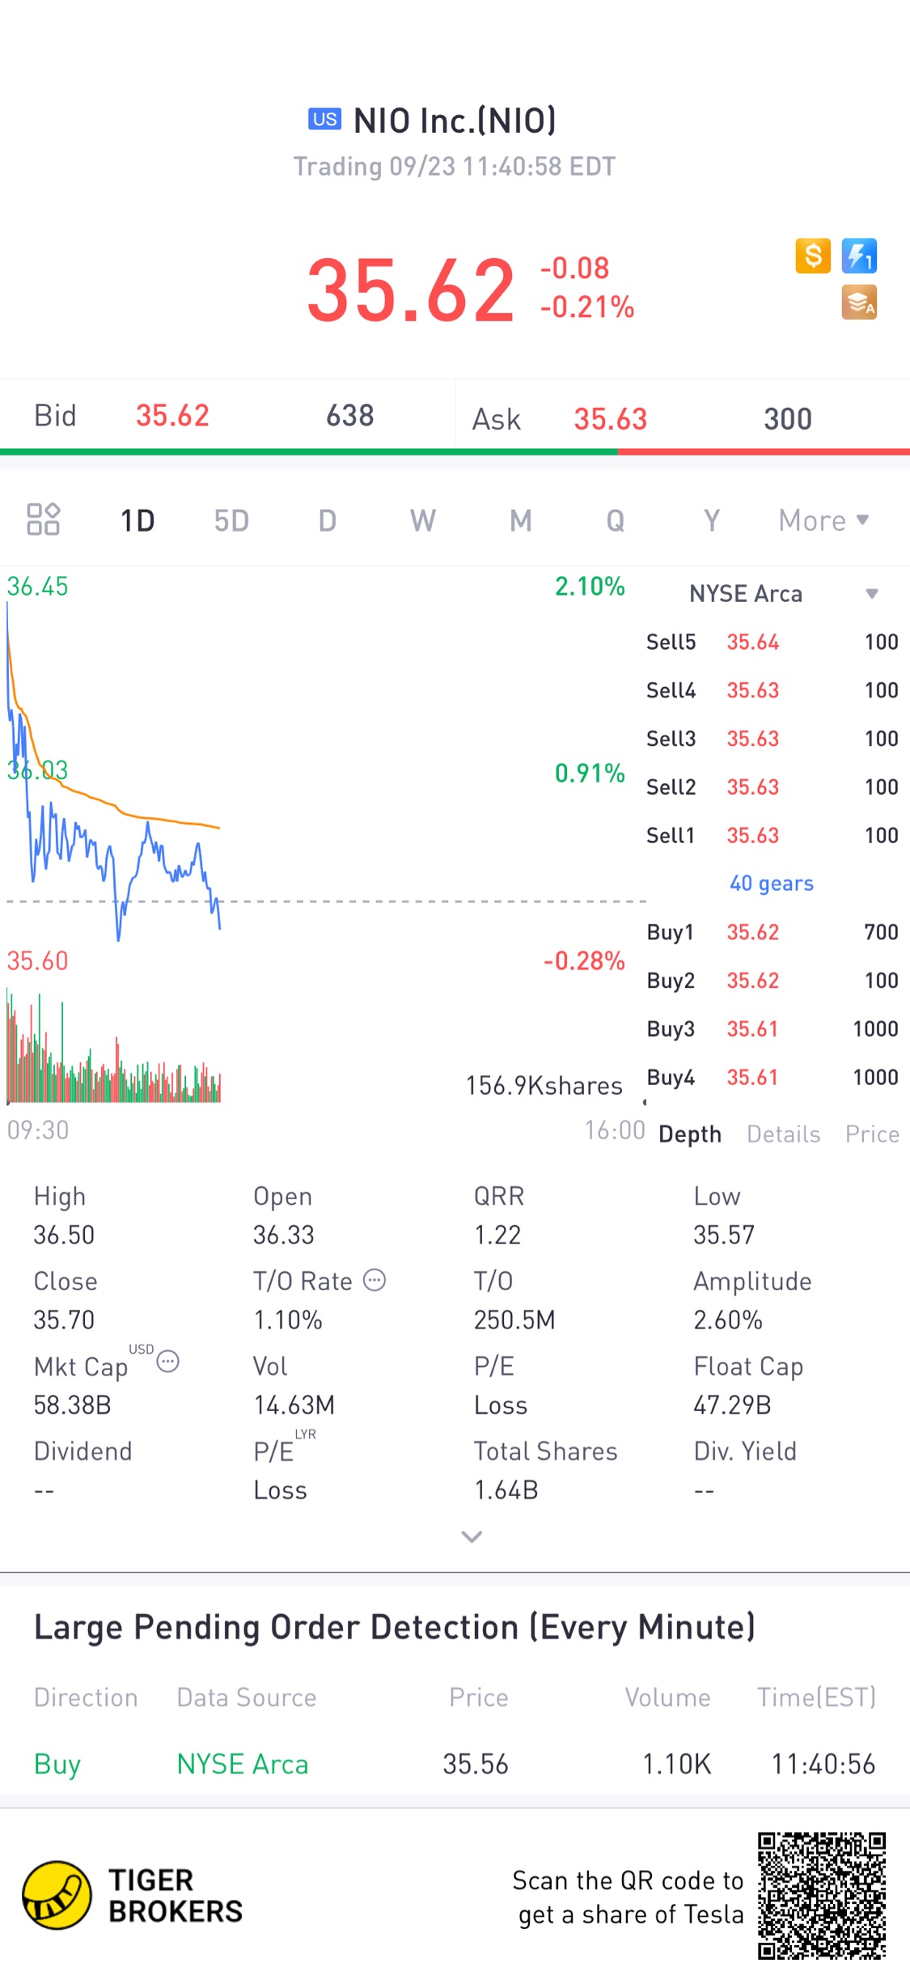Tap the Tiger Brokers logo

coord(57,1895)
